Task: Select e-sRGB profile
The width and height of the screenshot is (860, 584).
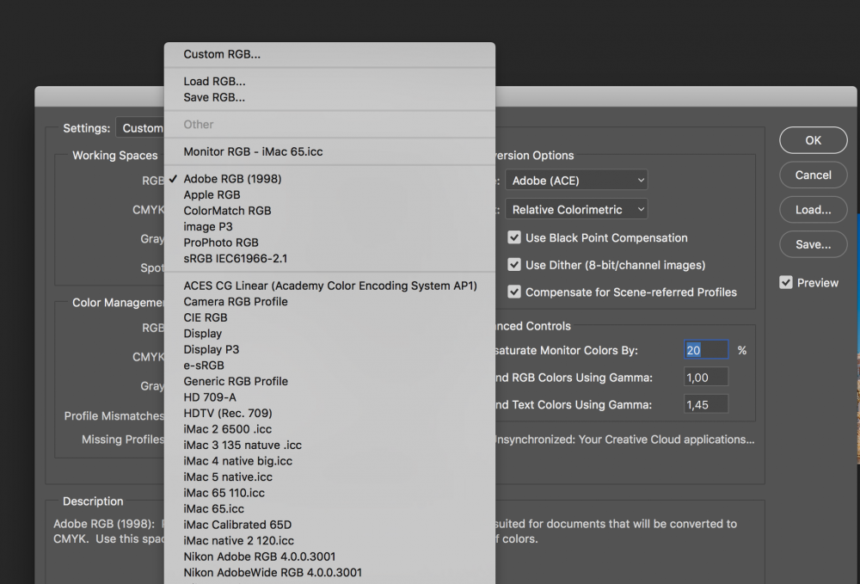Action: click(x=329, y=366)
